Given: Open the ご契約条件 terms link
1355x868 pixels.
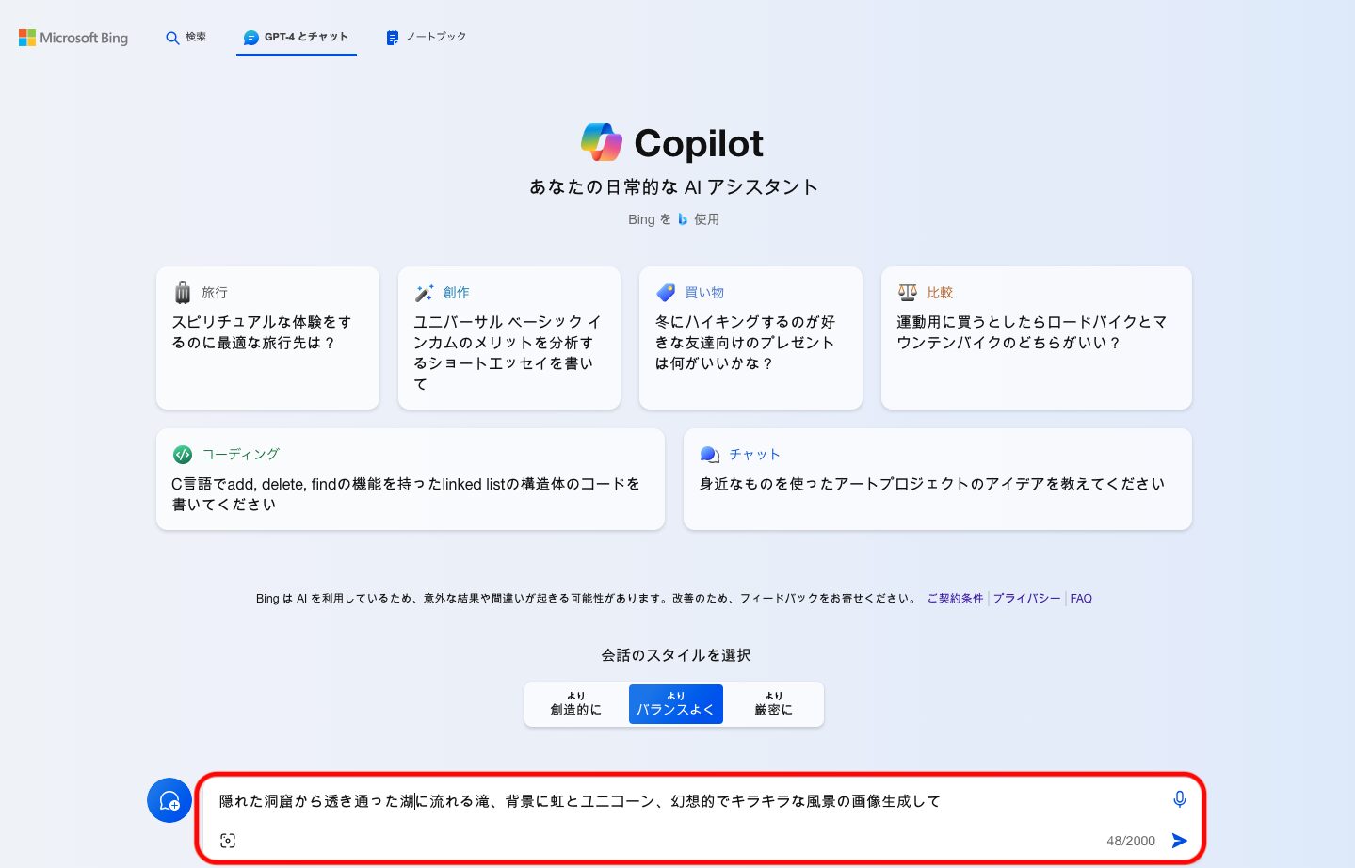Looking at the screenshot, I should click(955, 599).
